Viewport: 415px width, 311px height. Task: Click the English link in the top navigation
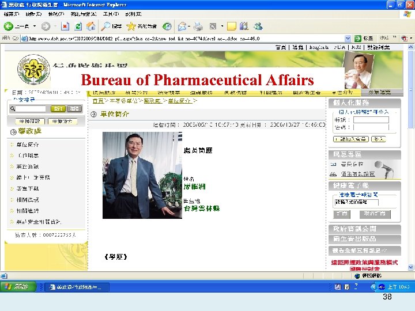coord(319,47)
